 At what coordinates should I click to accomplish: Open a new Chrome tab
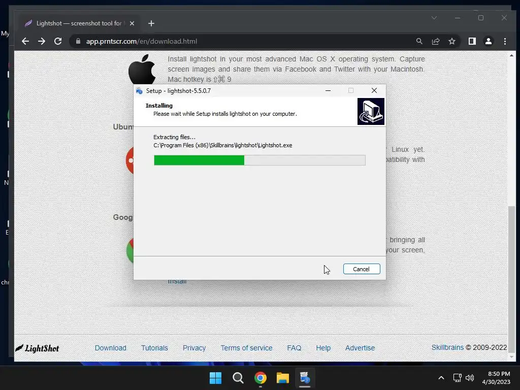point(151,23)
